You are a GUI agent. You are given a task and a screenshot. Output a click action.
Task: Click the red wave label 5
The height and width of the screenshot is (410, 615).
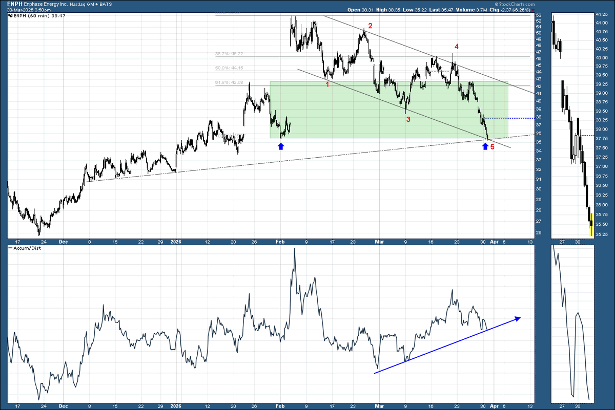tap(493, 147)
